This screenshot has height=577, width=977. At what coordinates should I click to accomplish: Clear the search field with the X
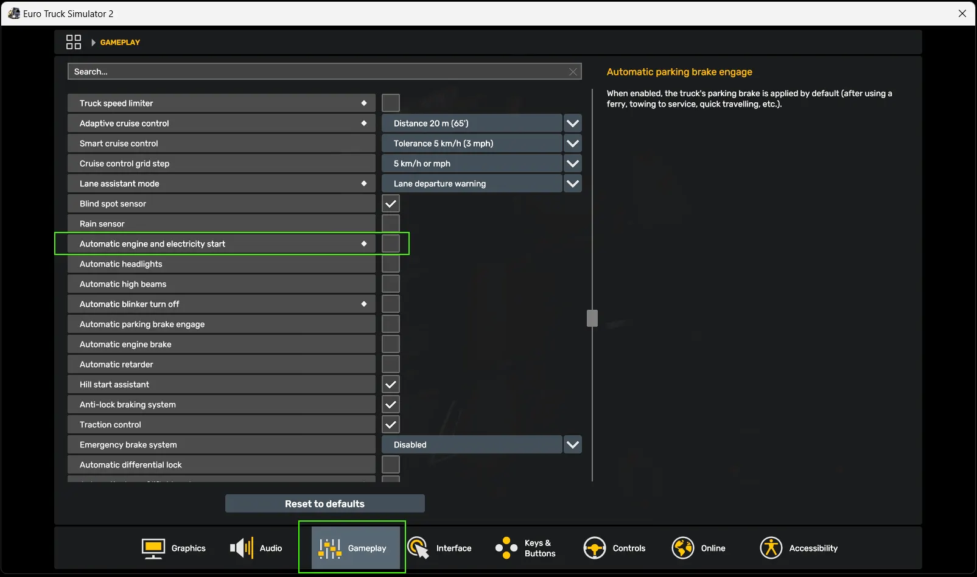click(x=573, y=72)
